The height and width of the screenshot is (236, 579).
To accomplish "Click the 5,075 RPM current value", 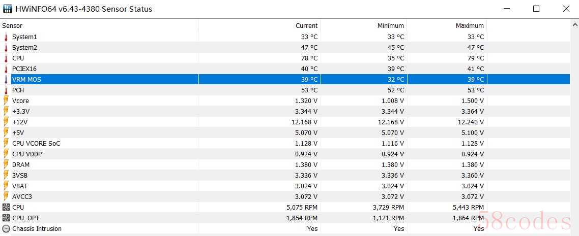I will [x=302, y=208].
